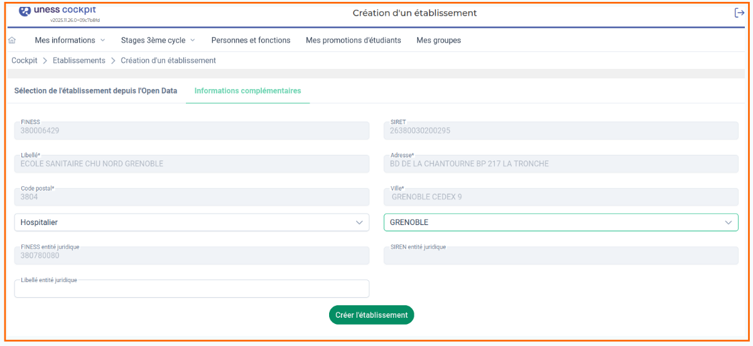Expand the Mes informations menu
The image size is (753, 346).
pos(70,40)
